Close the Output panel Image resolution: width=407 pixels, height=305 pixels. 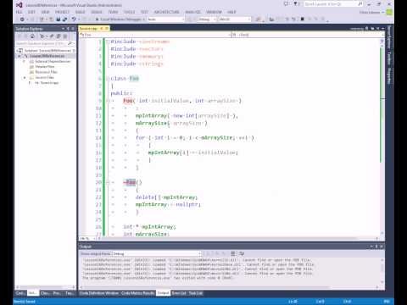click(382, 247)
